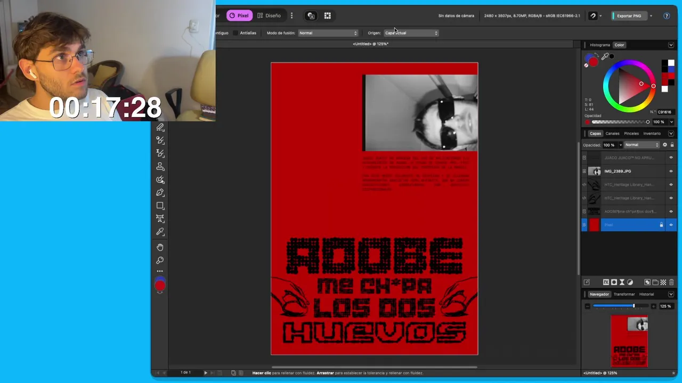Open the Pinceles tab
The image size is (682, 383).
click(631, 134)
